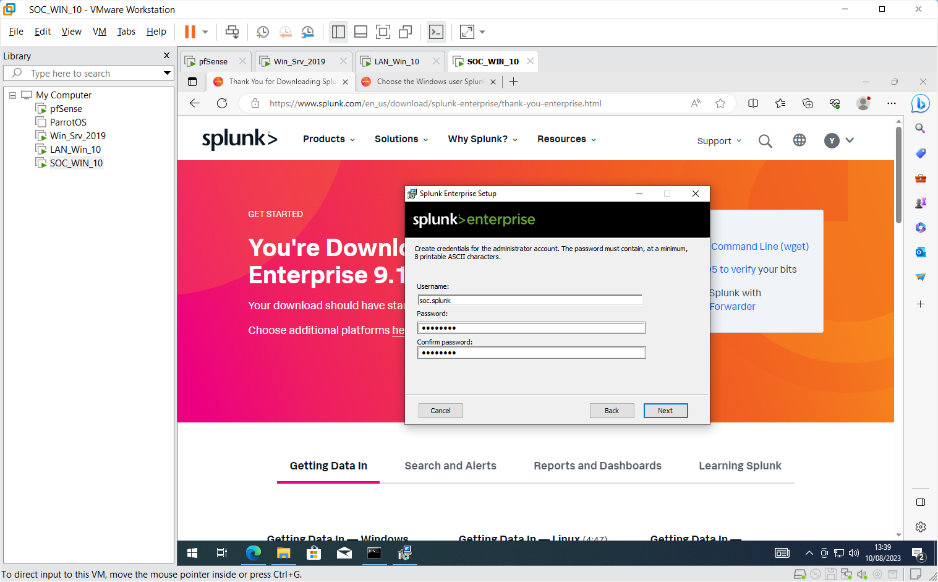The height and width of the screenshot is (582, 938).
Task: Revert VM to previous snapshot
Action: point(285,32)
